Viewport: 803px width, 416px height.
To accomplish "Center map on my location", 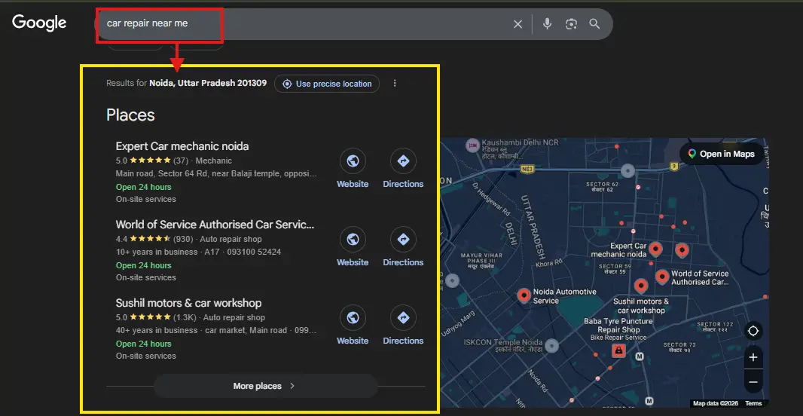I will (x=753, y=331).
